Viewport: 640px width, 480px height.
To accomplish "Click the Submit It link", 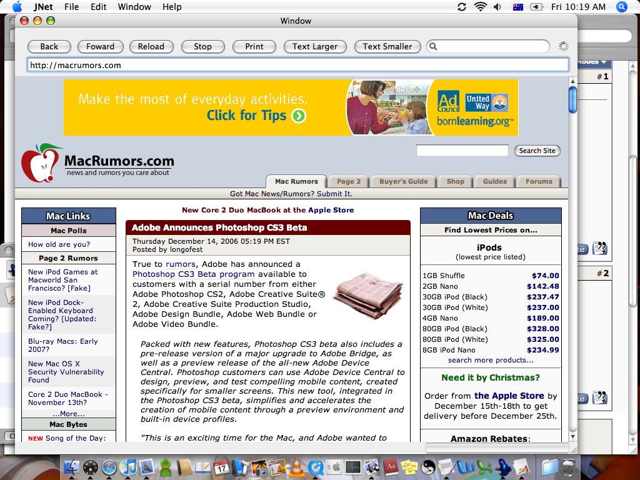I will click(334, 194).
